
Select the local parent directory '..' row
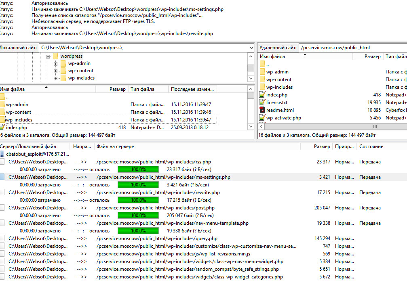108,97
